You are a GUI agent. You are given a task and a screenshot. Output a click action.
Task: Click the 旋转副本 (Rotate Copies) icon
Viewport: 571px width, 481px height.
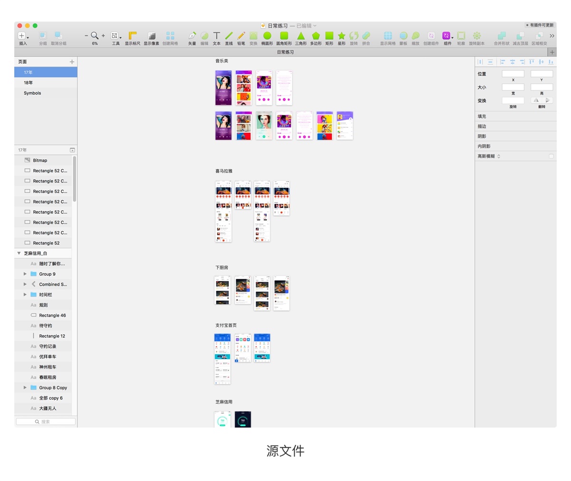[x=477, y=36]
